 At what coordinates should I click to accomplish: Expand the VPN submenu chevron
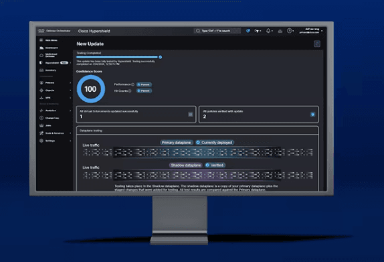(70, 98)
